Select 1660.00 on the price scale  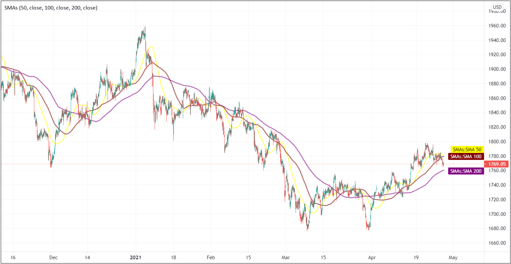(497, 243)
